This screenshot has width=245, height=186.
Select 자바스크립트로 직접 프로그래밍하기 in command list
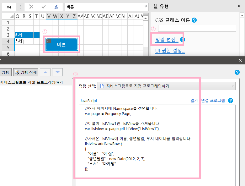pos(31,82)
